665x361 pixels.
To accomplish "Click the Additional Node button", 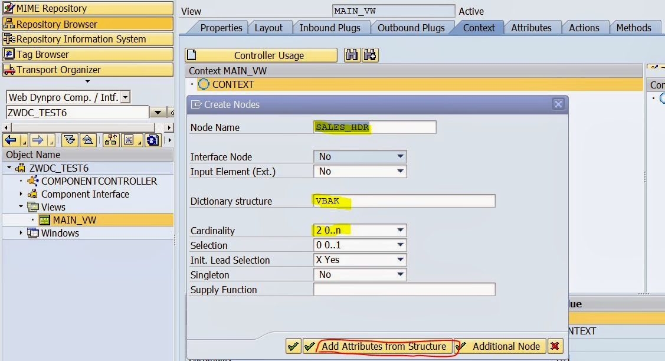I will [500, 347].
